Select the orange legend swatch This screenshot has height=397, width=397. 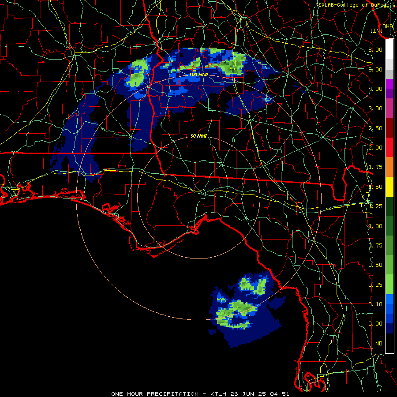coord(390,167)
